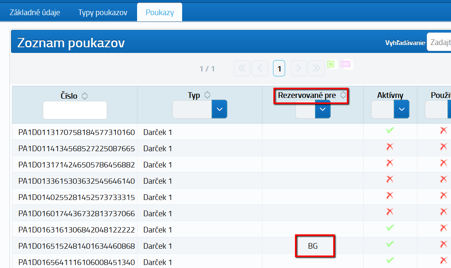Click the Číslo filter text field
This screenshot has width=451, height=268.
tap(75, 110)
